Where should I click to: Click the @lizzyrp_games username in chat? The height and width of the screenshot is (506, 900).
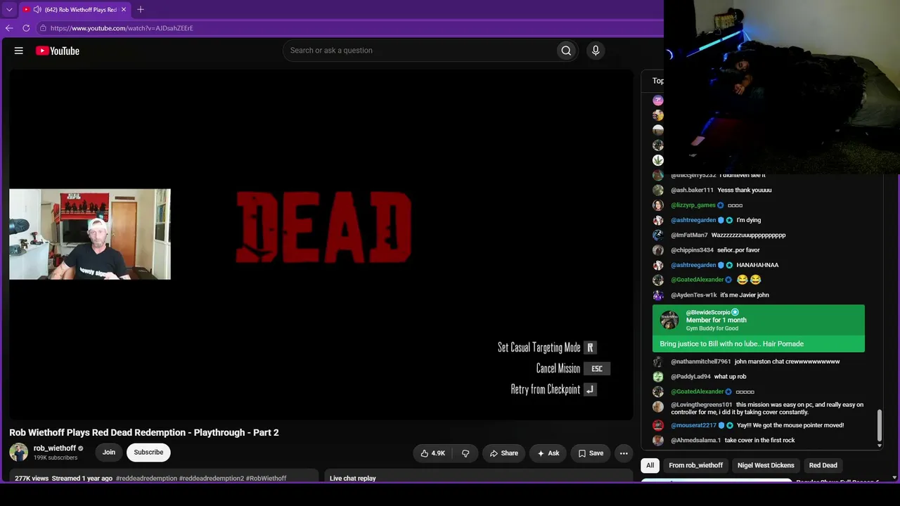click(693, 205)
